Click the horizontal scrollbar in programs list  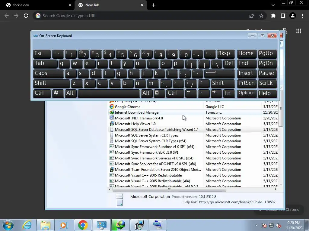tap(169, 189)
